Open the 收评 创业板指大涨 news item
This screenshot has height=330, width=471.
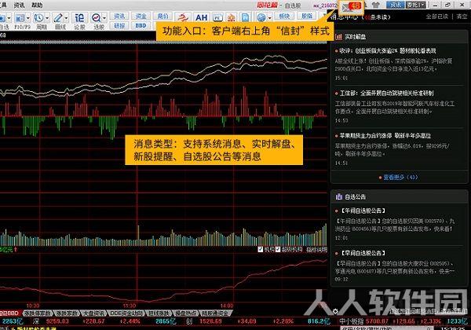coord(388,51)
